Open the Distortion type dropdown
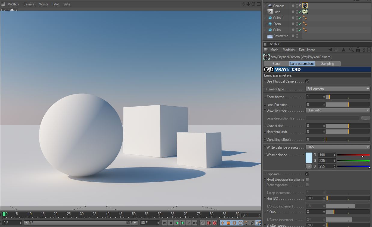372x227 pixels. coord(338,110)
